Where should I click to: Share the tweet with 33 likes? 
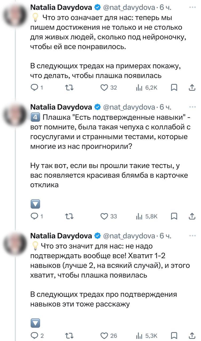192,217
